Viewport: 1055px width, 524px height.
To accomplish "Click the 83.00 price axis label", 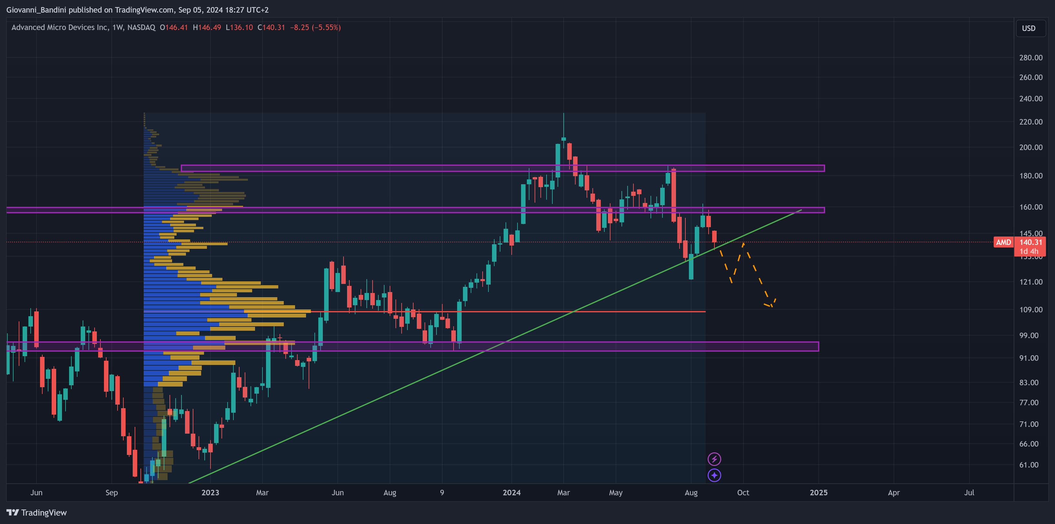I will coord(1029,383).
